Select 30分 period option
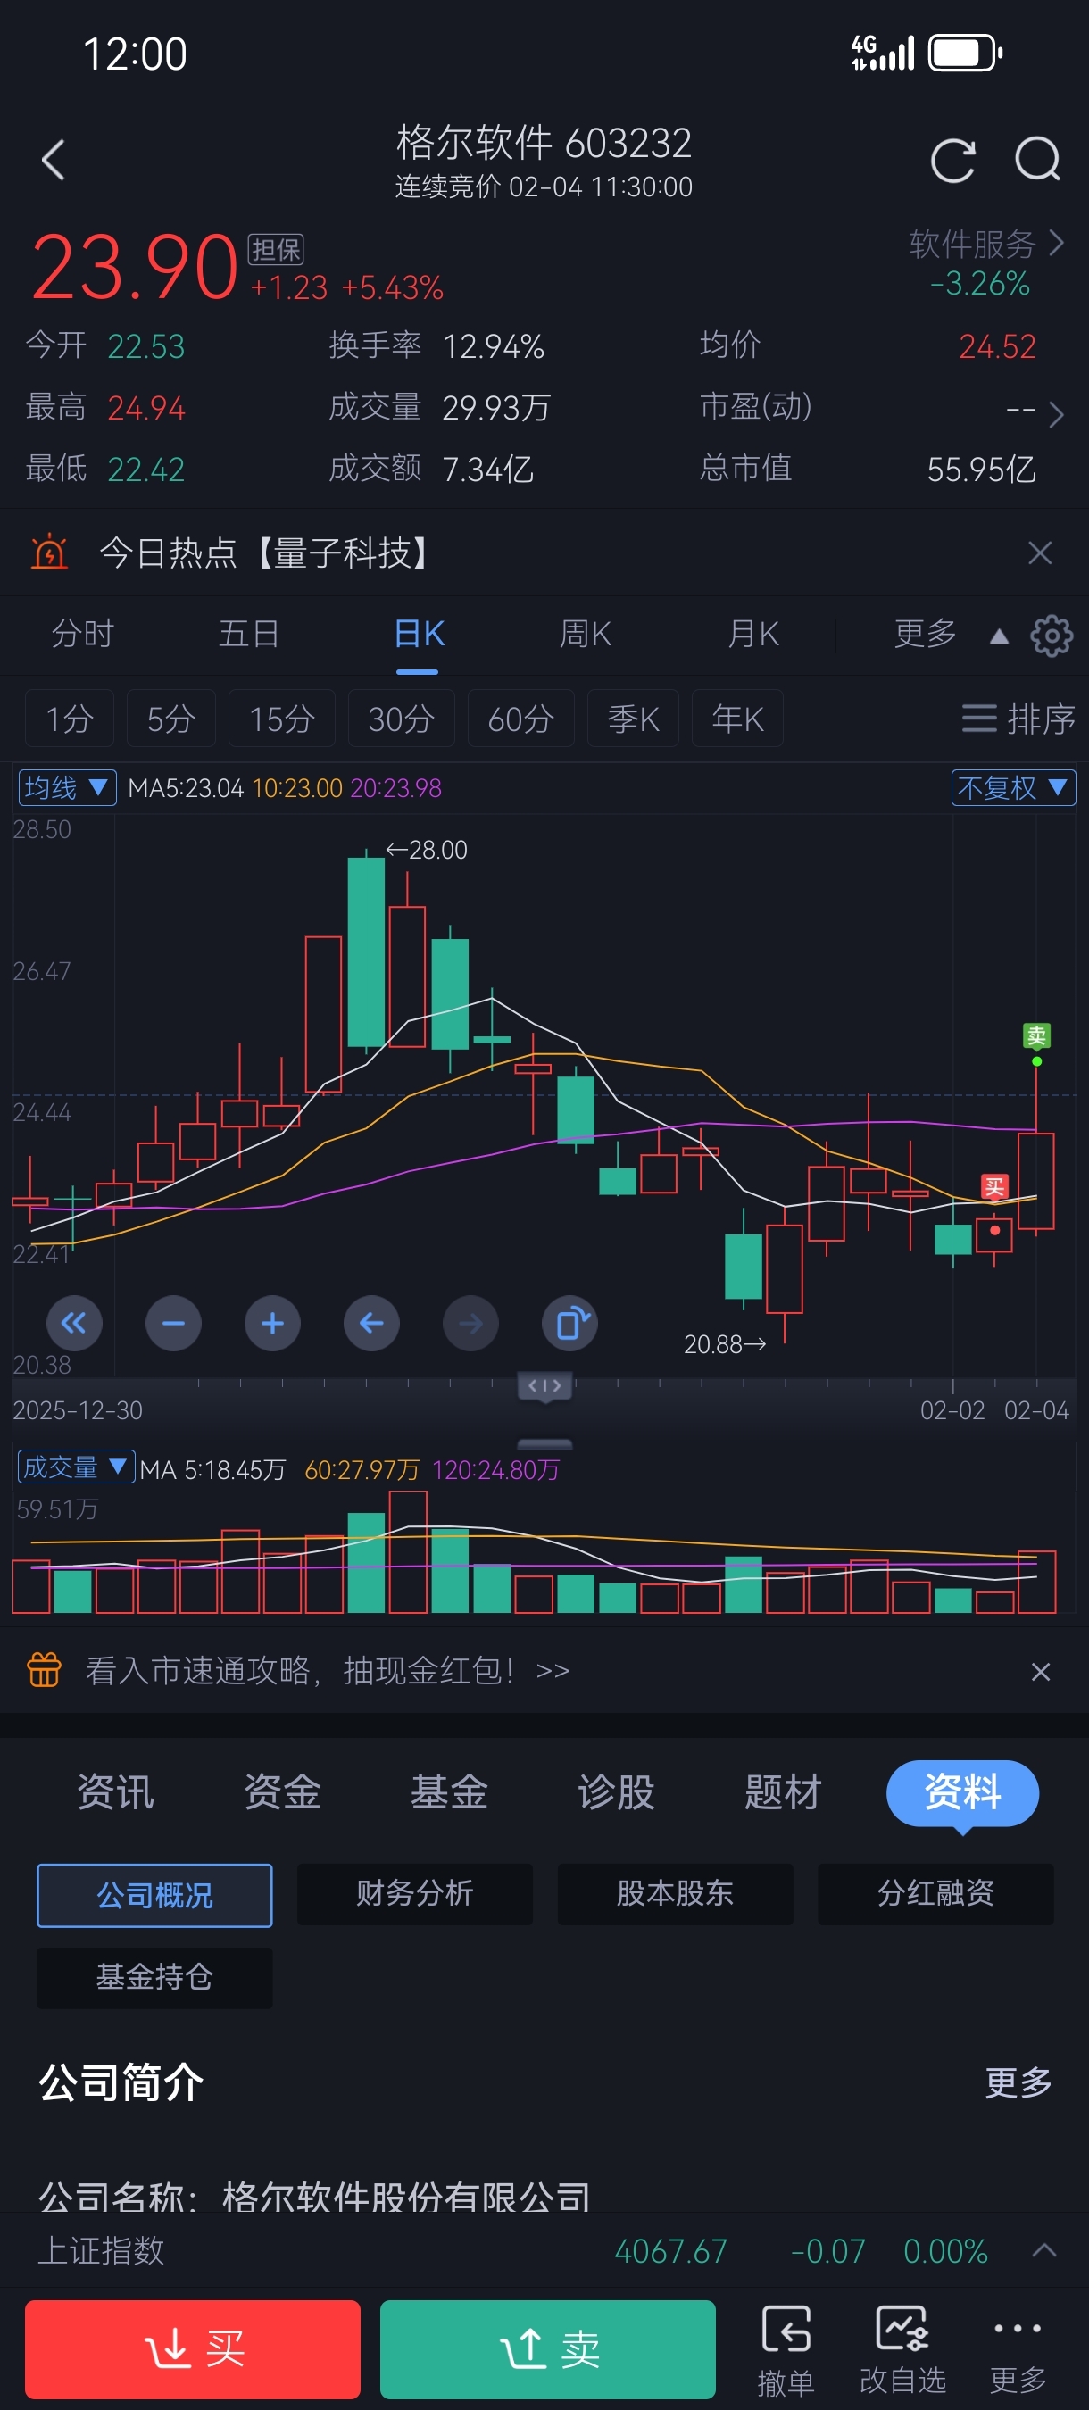Screen dimensions: 1089x2410 tap(402, 719)
